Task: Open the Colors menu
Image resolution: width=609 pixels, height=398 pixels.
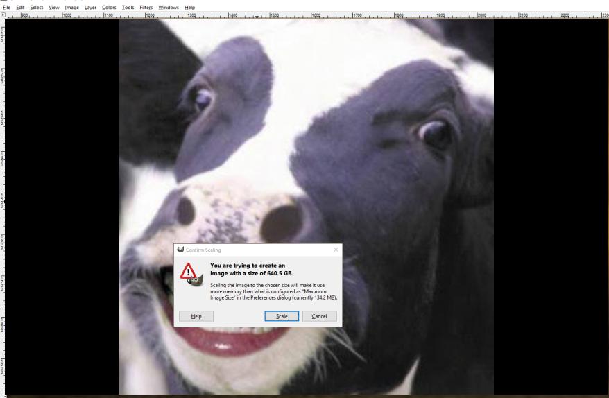Action: tap(109, 7)
